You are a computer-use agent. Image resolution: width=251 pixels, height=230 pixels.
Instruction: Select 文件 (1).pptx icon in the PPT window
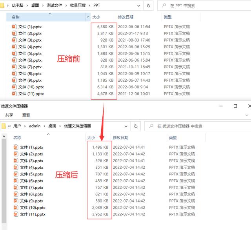(14, 26)
